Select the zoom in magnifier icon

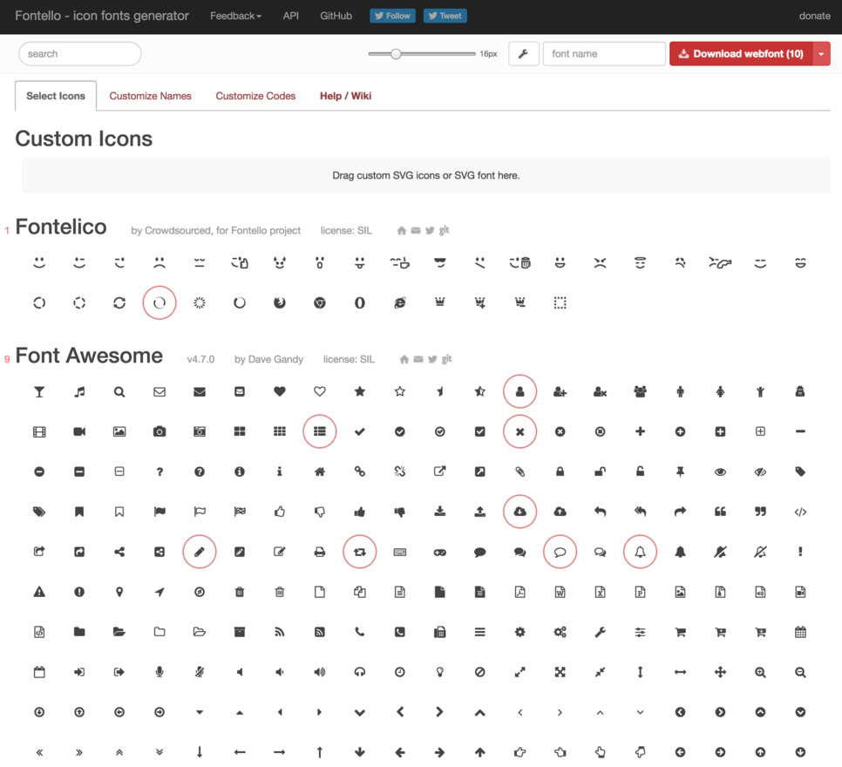pos(760,672)
